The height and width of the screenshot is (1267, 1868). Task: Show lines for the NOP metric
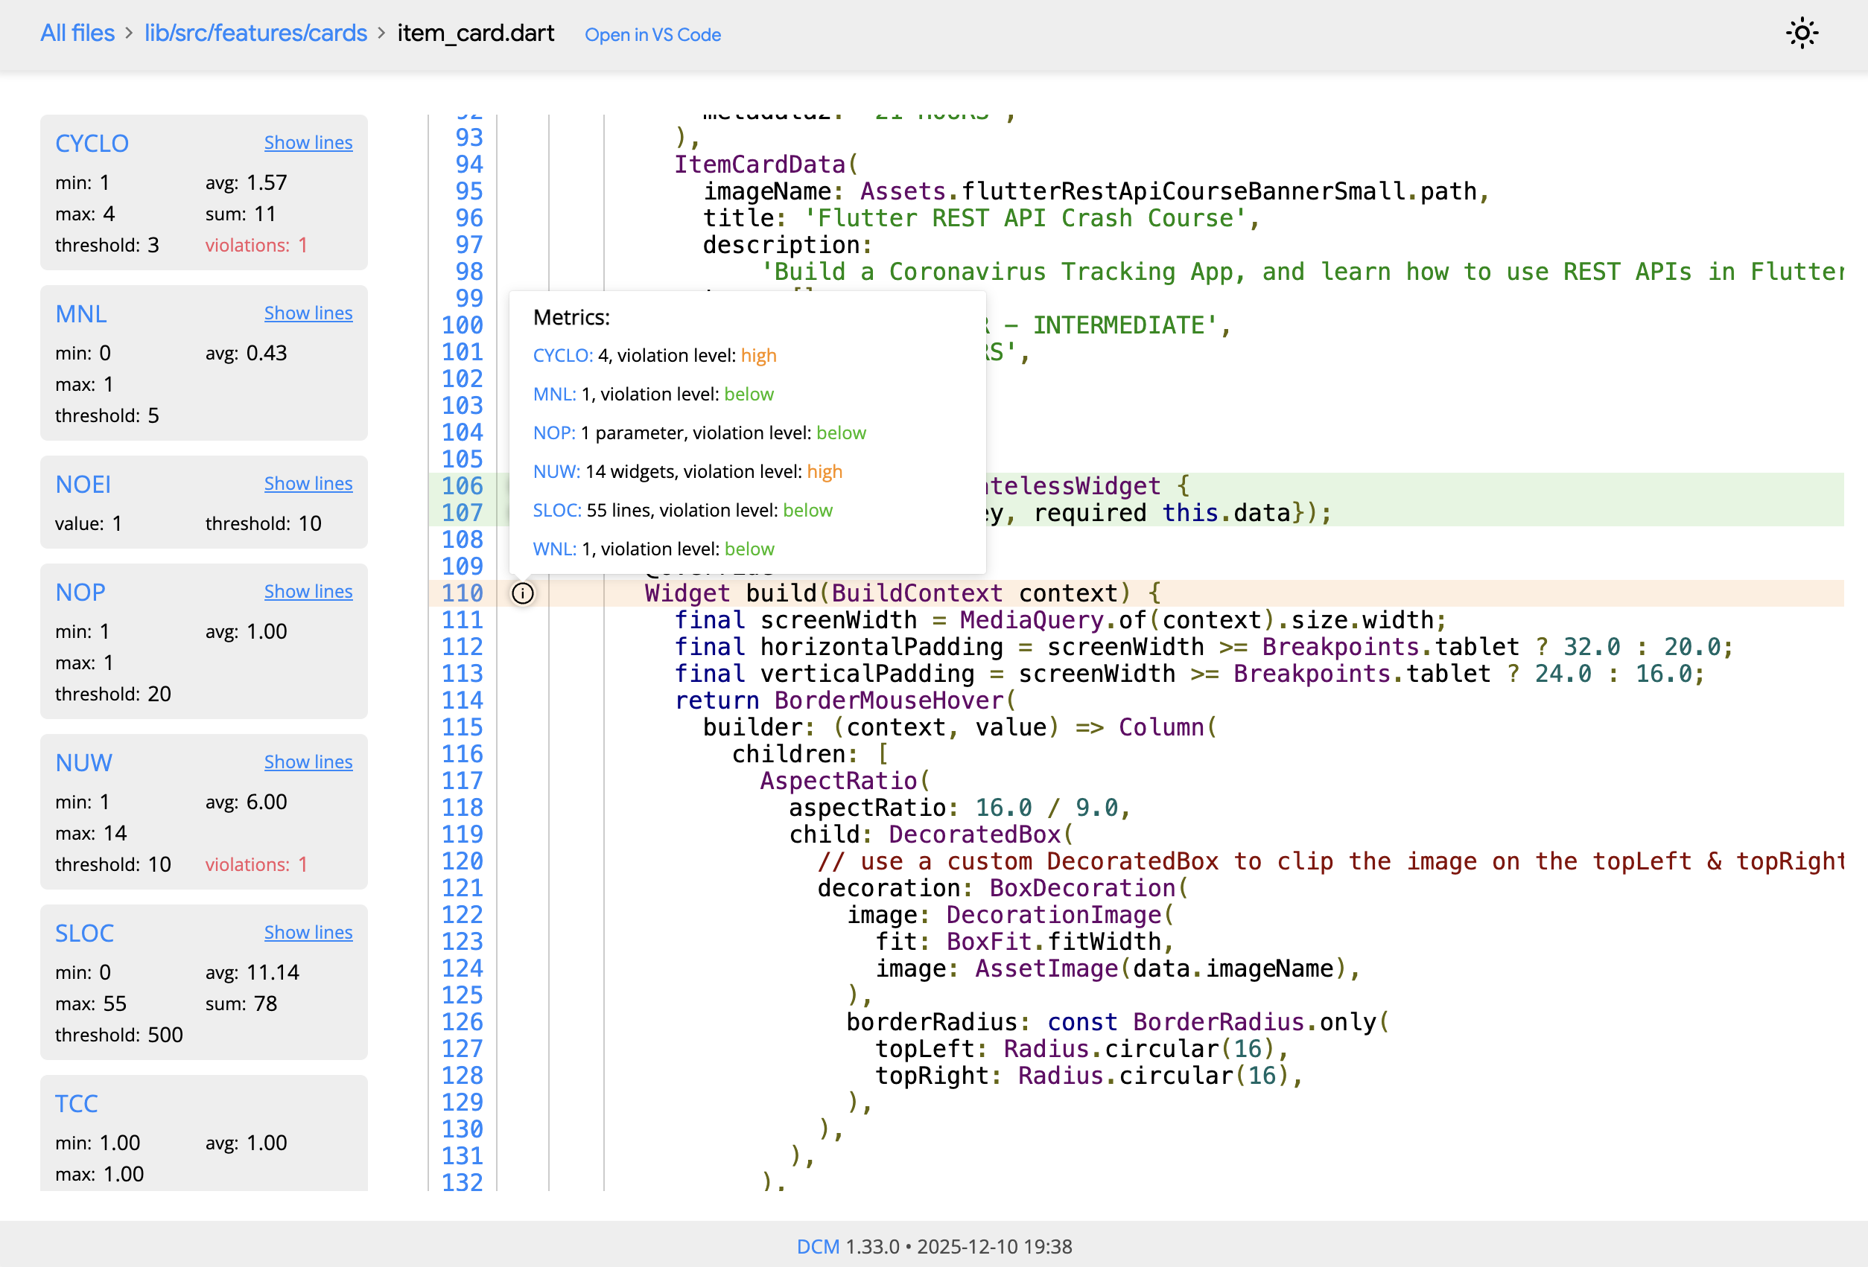click(x=308, y=590)
